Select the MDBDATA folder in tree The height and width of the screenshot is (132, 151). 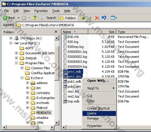[41, 113]
